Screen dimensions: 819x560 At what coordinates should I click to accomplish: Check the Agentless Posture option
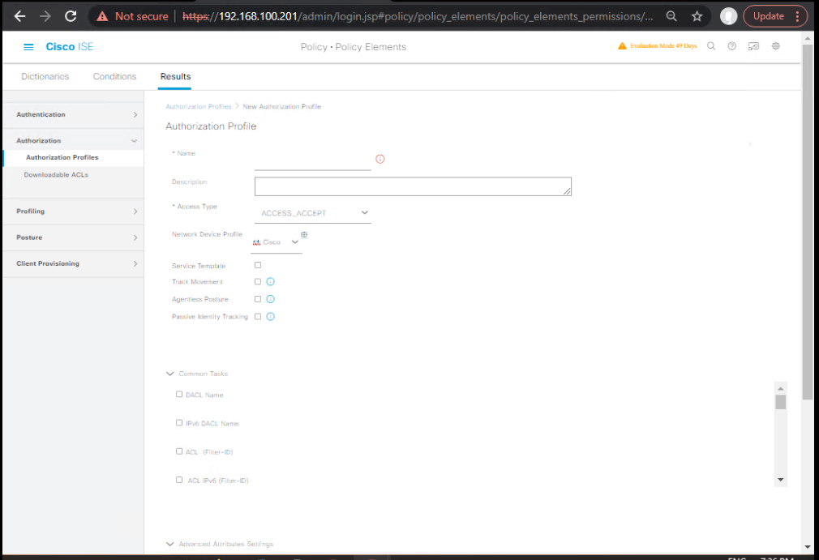coord(258,299)
